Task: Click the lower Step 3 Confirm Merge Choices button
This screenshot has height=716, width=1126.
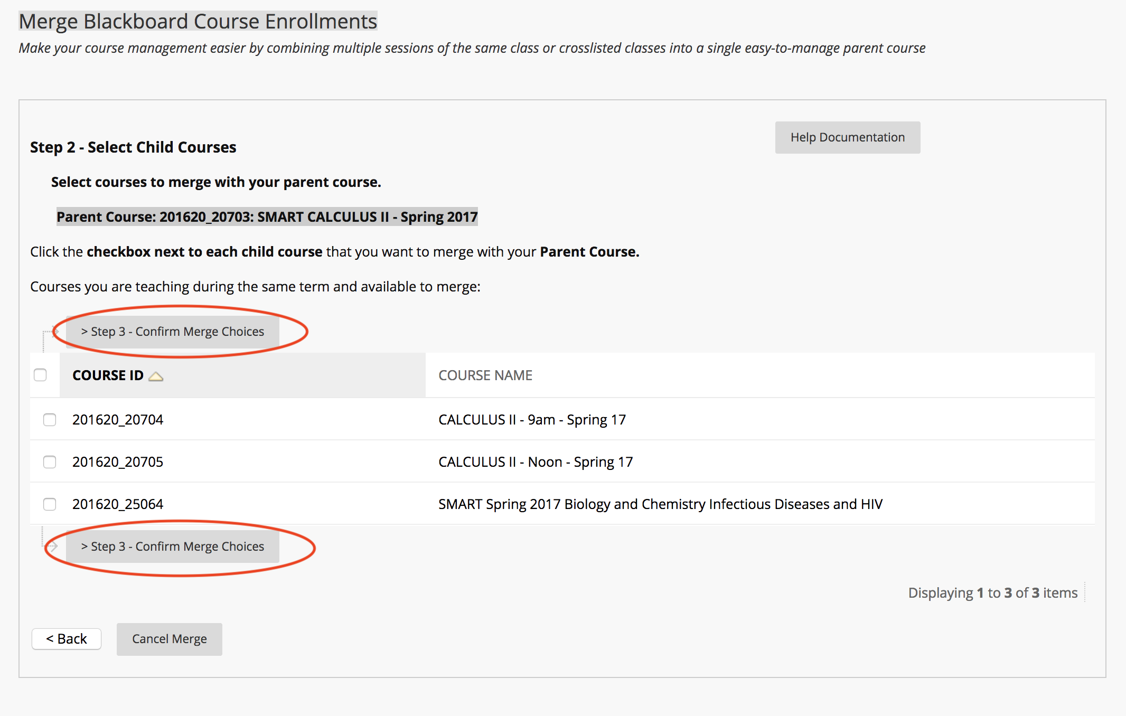Action: [x=172, y=547]
